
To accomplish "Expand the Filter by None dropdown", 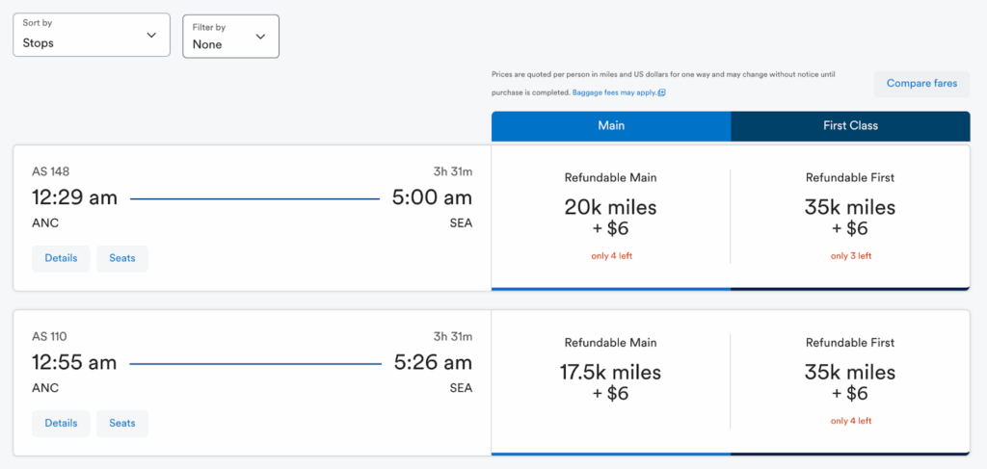I will [230, 36].
